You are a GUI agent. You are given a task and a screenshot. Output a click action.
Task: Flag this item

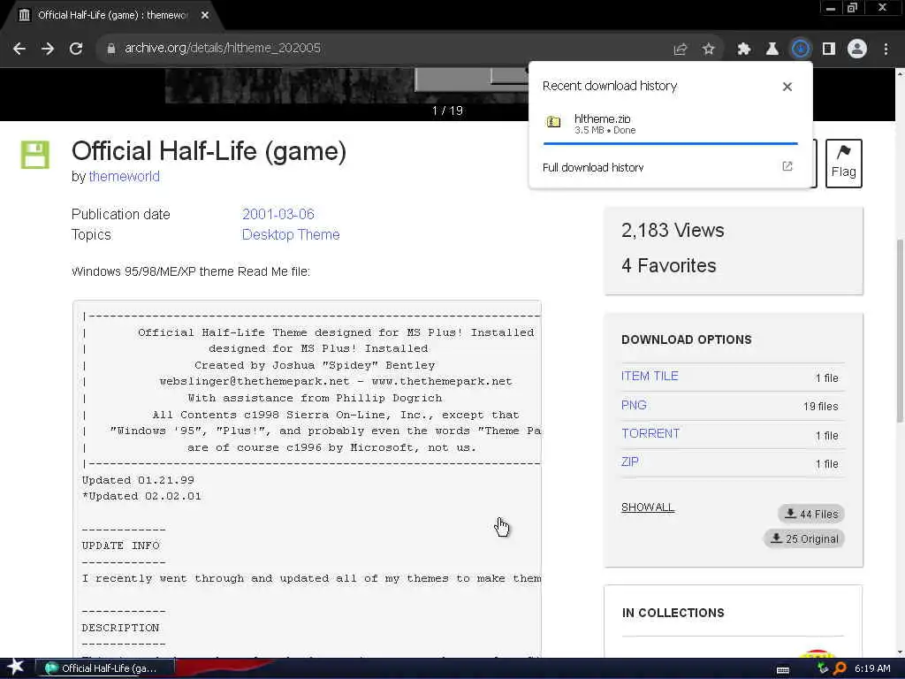pos(844,164)
